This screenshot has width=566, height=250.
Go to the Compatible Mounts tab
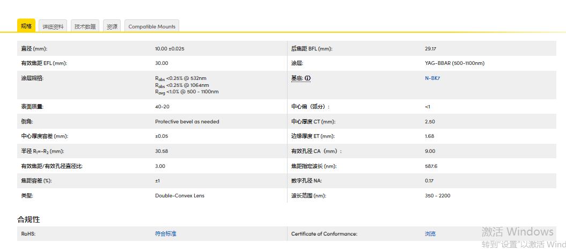(152, 26)
